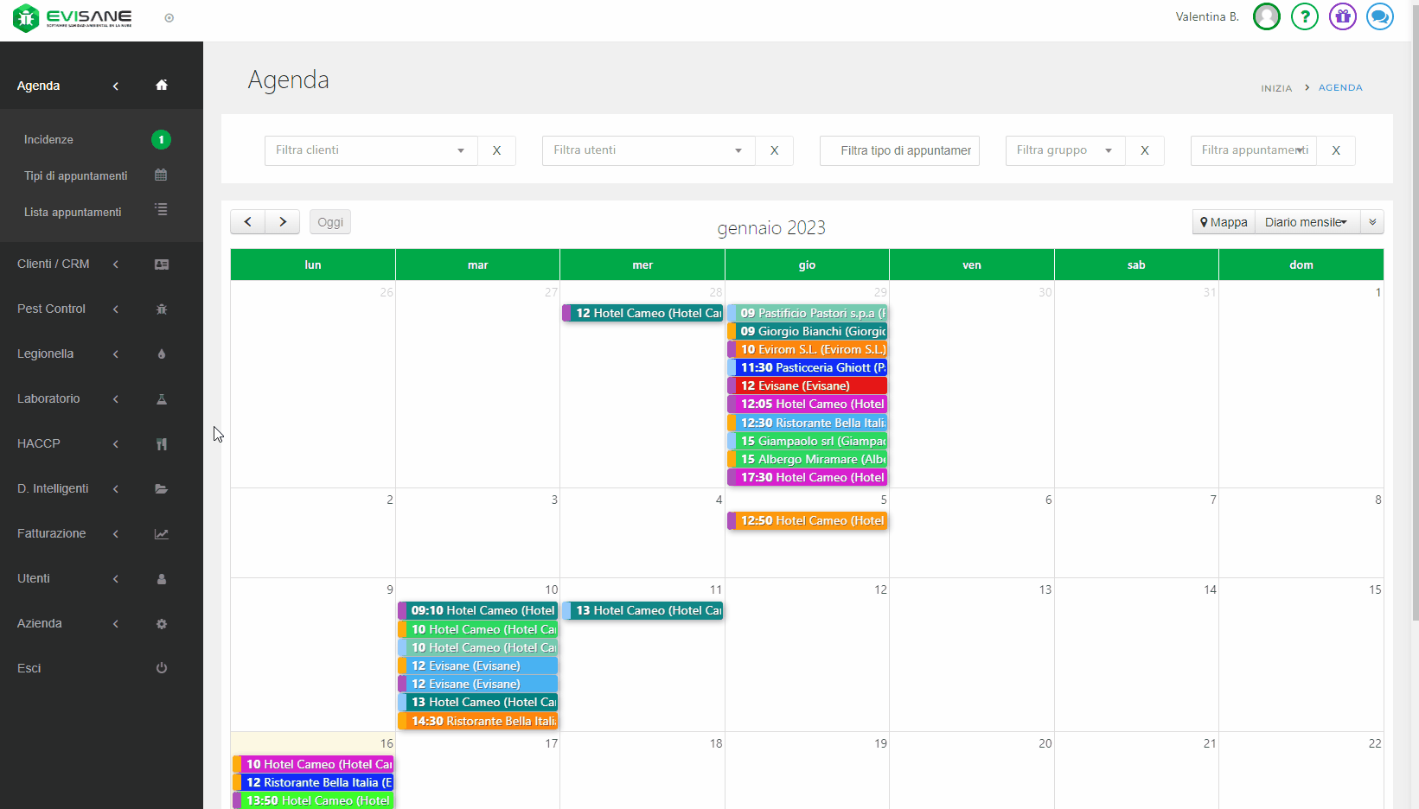Click the Pest Control bug icon

click(161, 309)
